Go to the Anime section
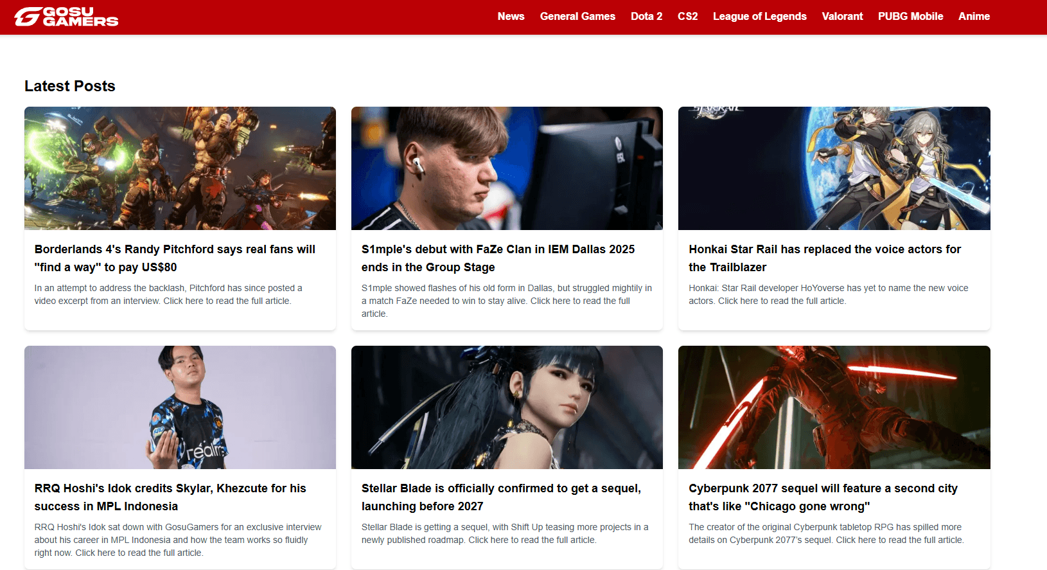 tap(974, 17)
